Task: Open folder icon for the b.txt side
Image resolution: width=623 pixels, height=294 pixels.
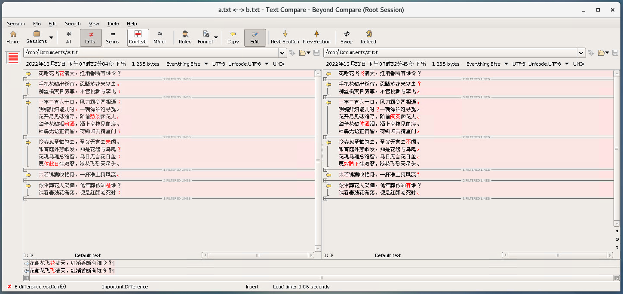Action: pos(602,53)
